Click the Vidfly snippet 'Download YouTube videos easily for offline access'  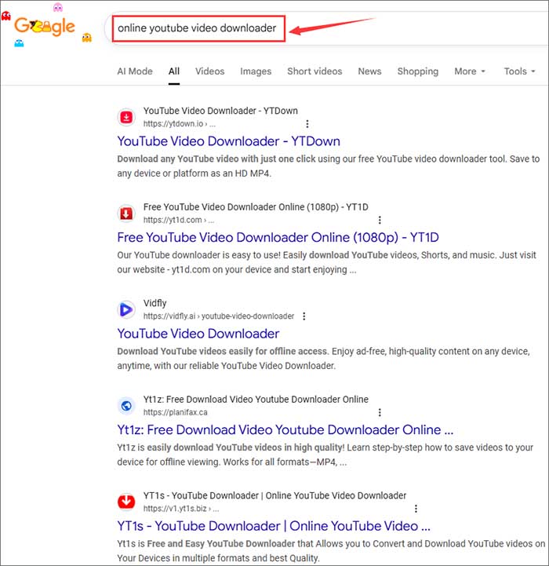(x=222, y=351)
